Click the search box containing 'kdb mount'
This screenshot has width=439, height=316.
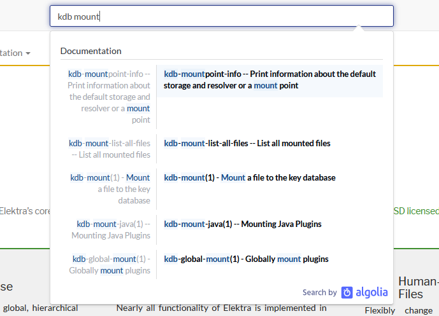pos(222,16)
